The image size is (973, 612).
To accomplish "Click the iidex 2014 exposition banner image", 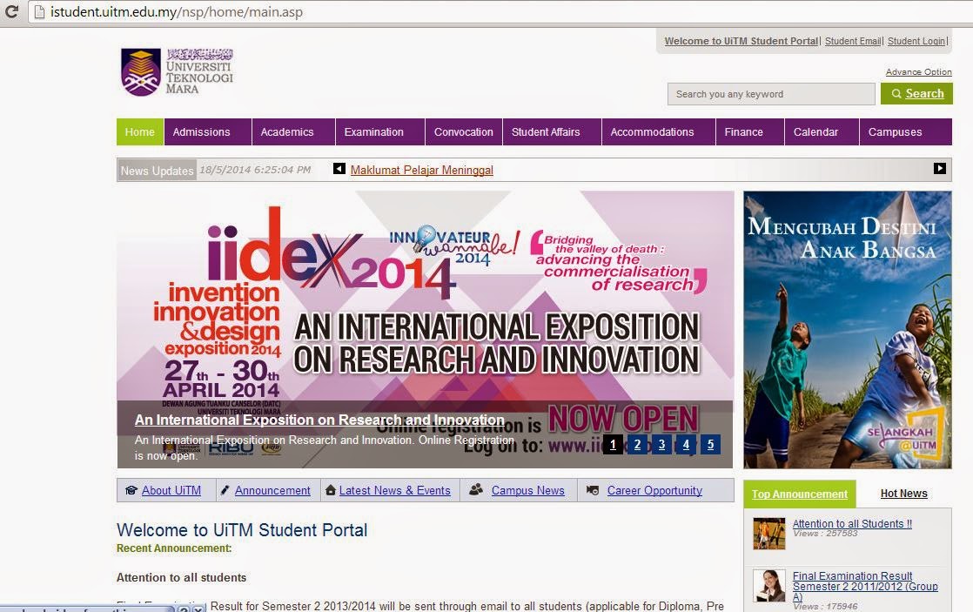I will point(425,330).
